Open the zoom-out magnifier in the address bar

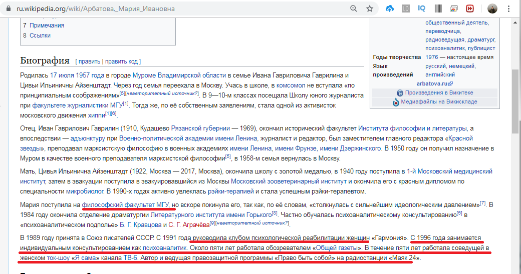(354, 8)
